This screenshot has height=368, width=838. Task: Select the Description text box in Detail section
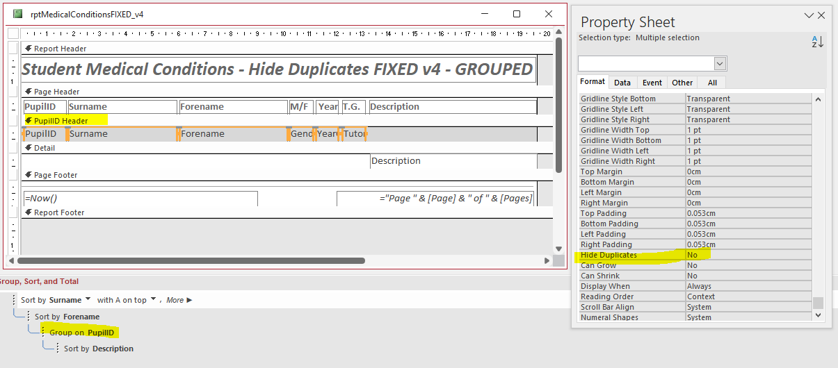click(x=453, y=161)
